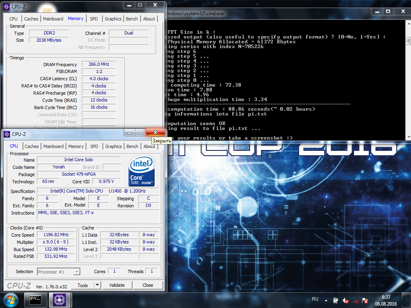The height and width of the screenshot is (308, 411).
Task: Click the power plug tray icon
Action: (336, 300)
